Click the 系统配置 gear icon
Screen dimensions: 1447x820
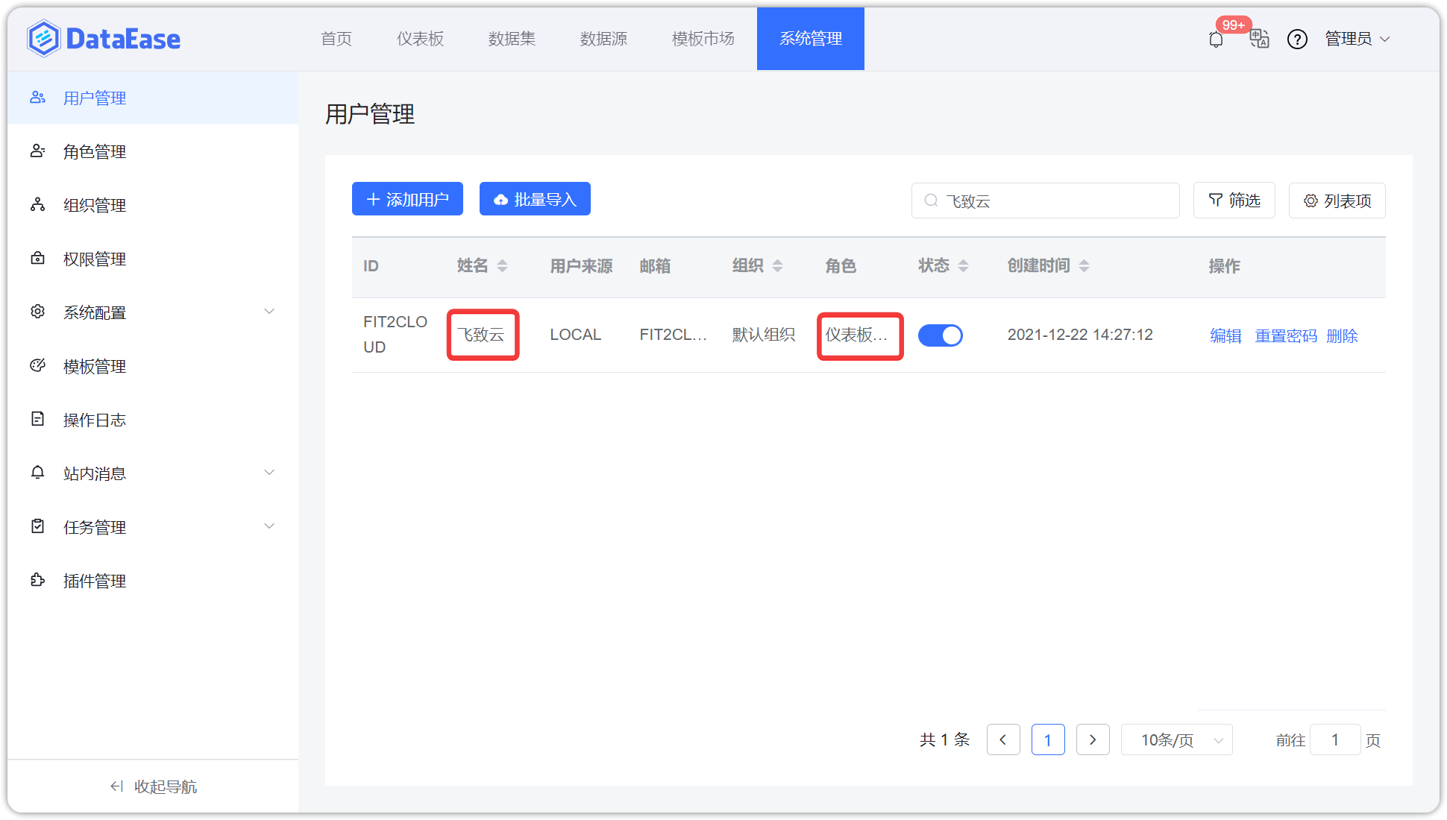click(37, 312)
